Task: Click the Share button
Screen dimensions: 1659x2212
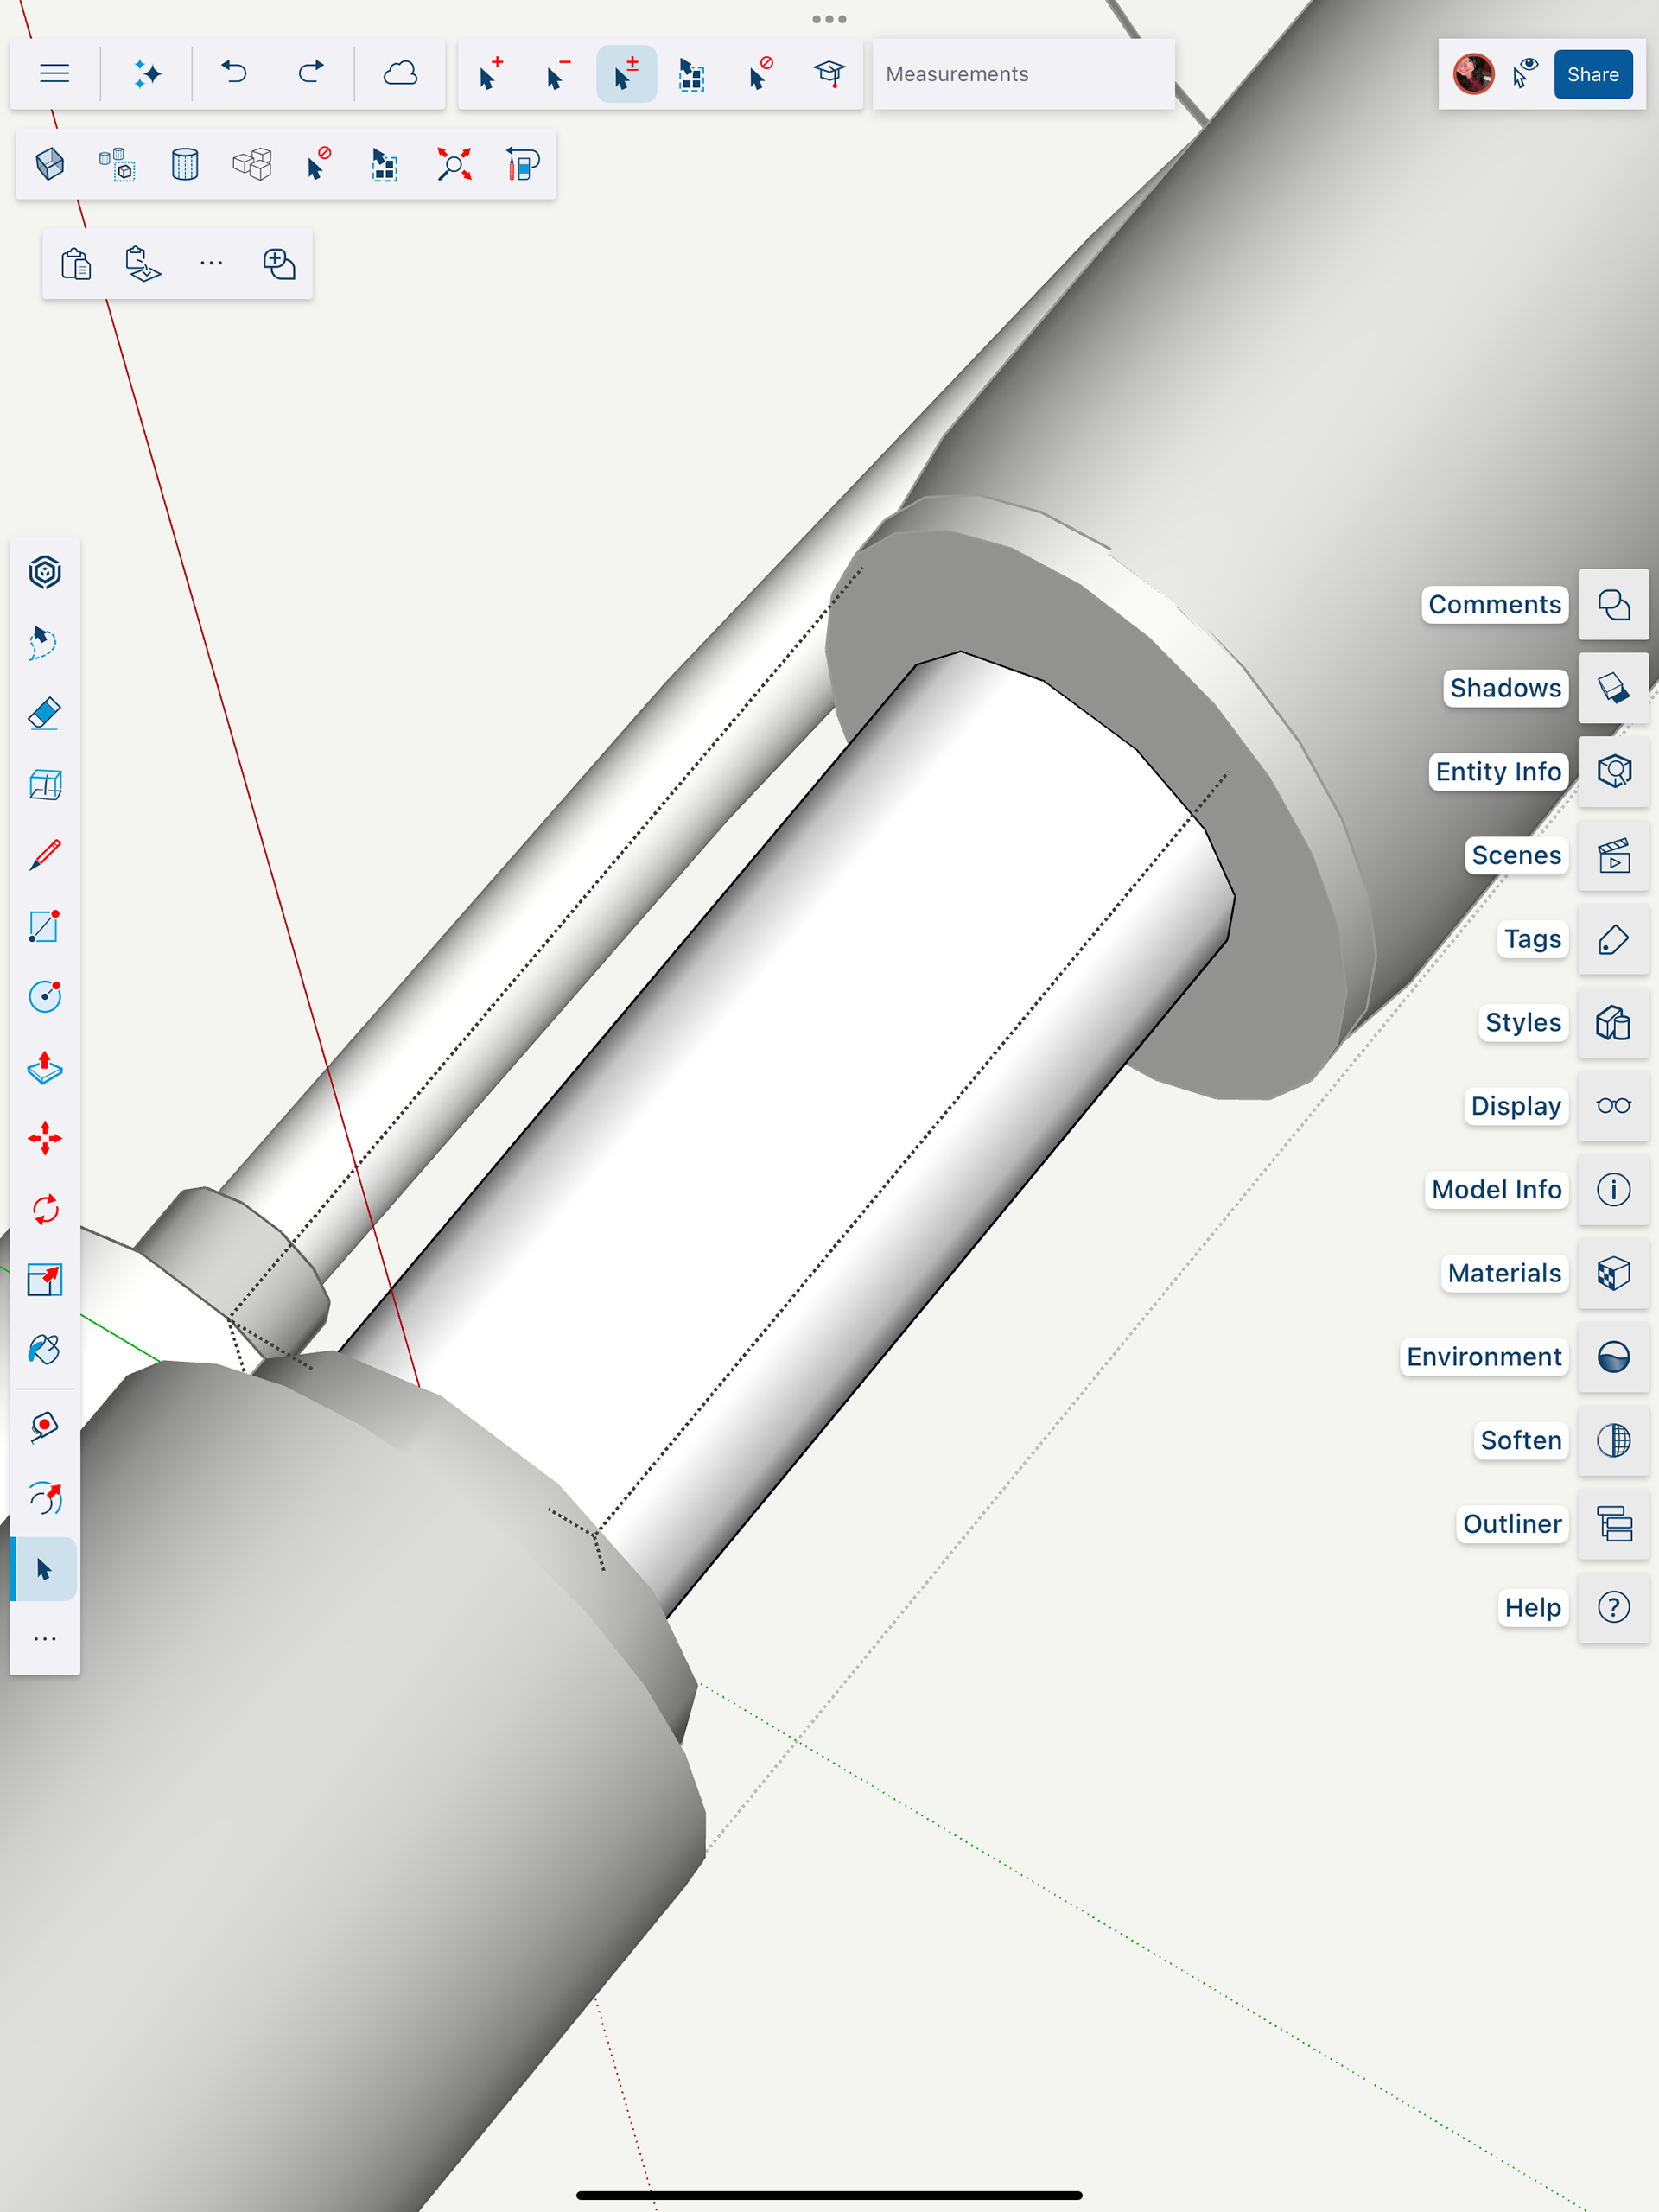Action: point(1592,74)
